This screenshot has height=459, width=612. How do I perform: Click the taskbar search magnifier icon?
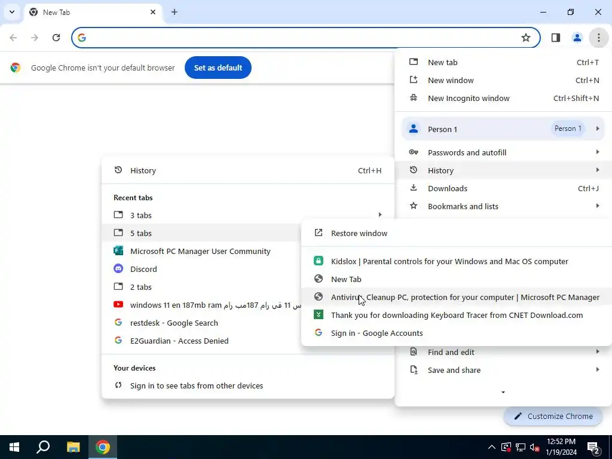43,447
